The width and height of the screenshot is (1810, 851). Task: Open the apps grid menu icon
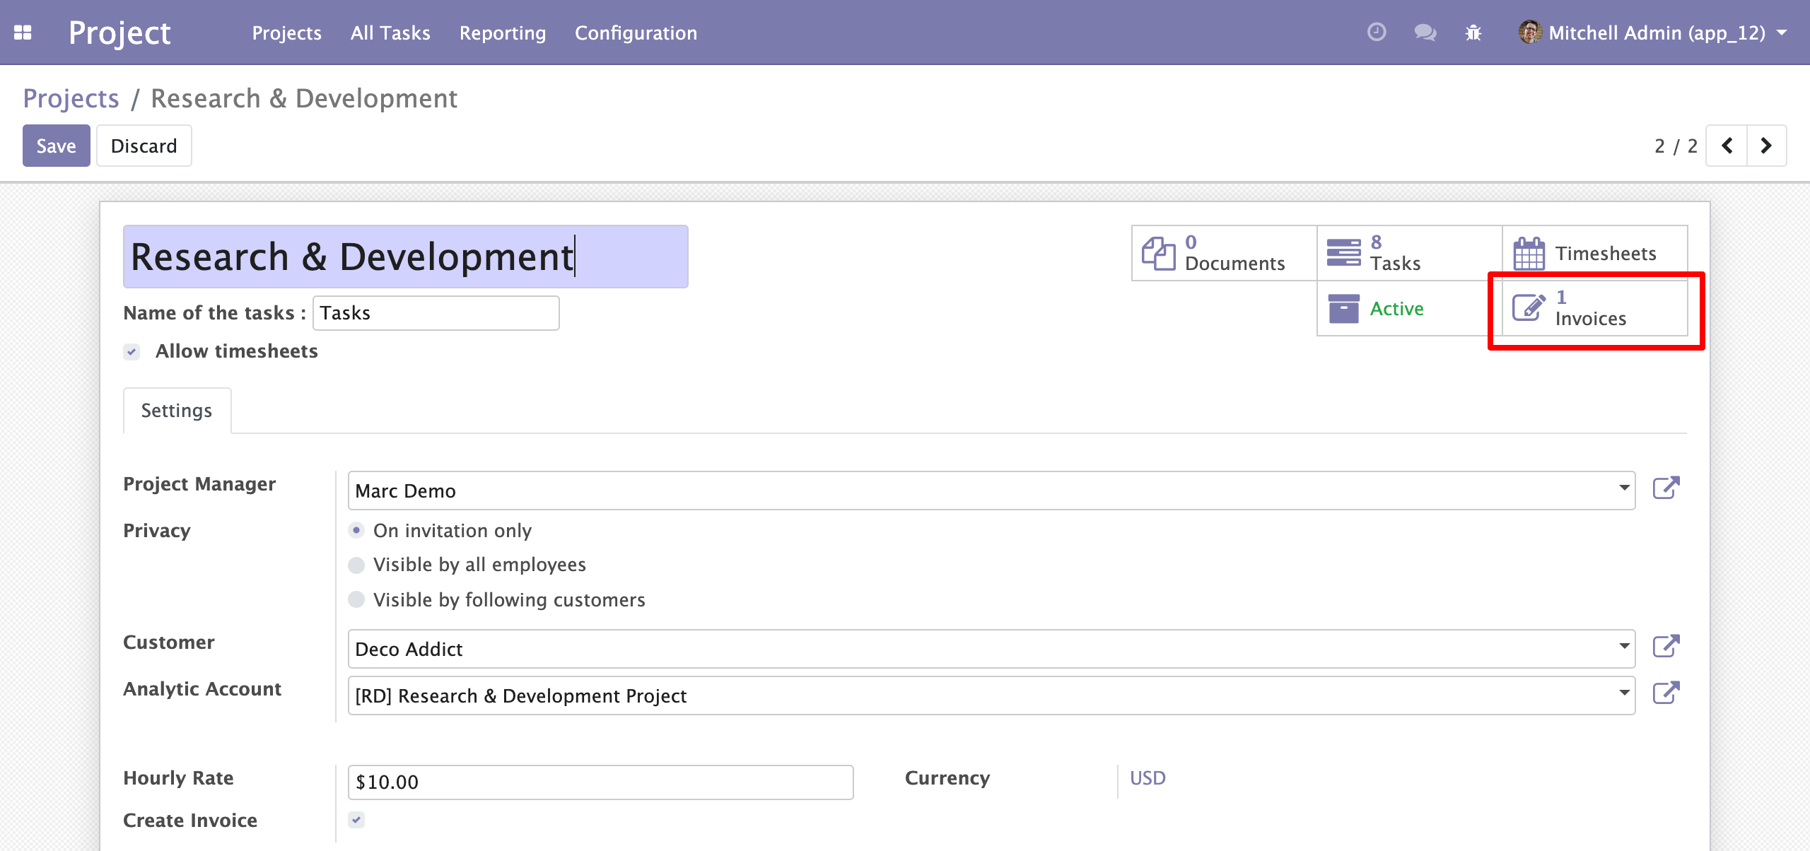tap(23, 33)
